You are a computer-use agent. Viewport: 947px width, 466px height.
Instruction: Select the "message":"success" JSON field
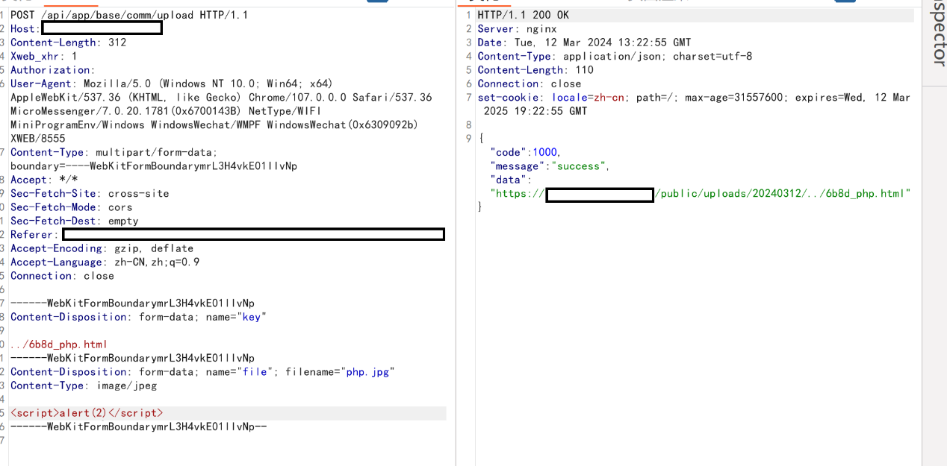click(x=550, y=166)
